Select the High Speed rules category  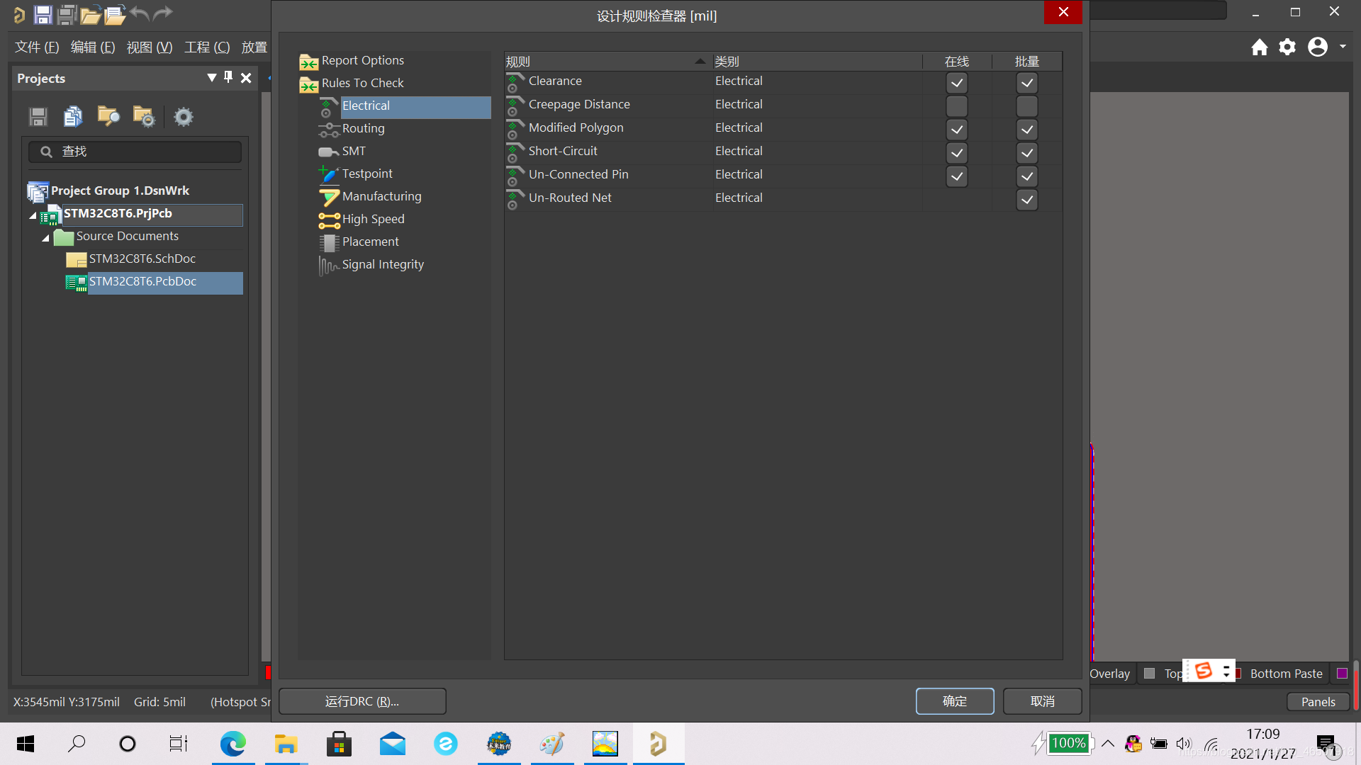[x=373, y=219]
